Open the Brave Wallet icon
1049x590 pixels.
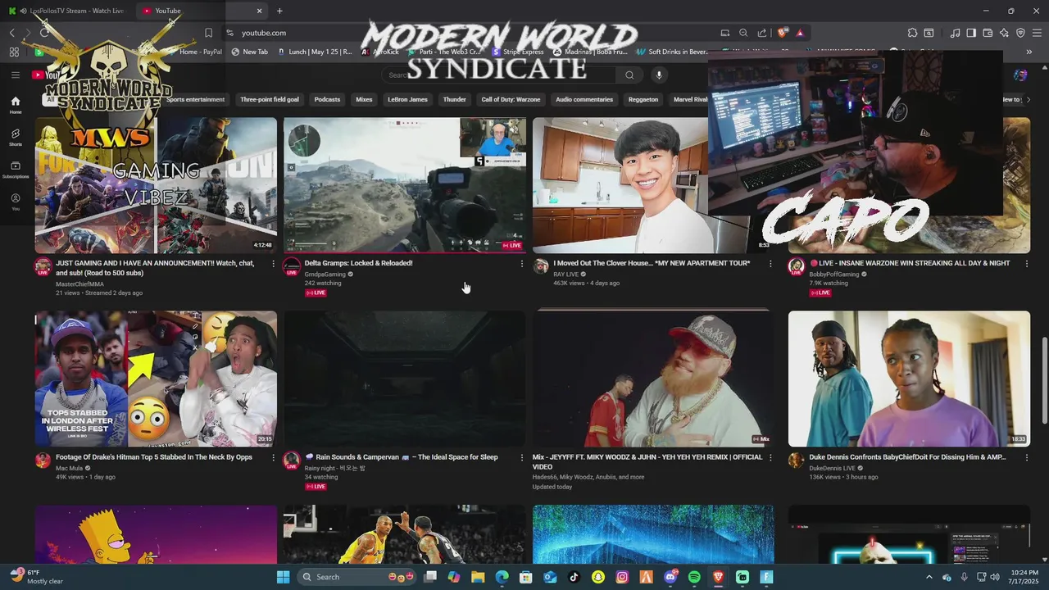pyautogui.click(x=988, y=33)
